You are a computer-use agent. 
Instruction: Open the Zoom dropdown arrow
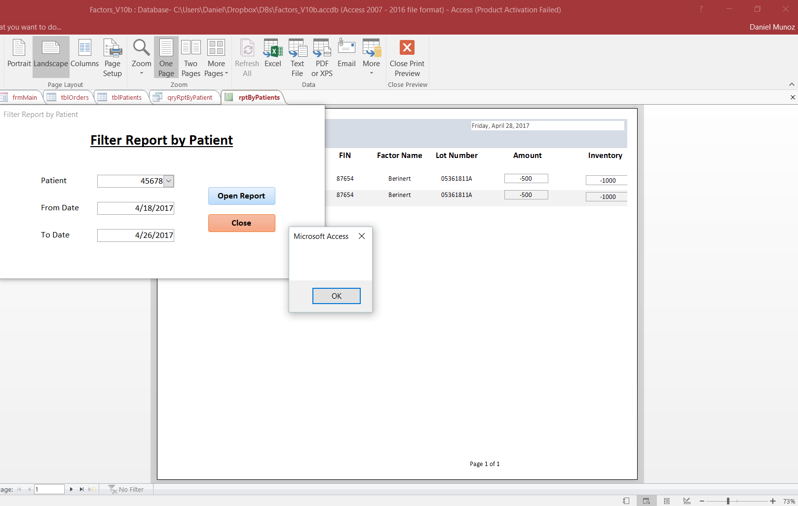pyautogui.click(x=141, y=73)
